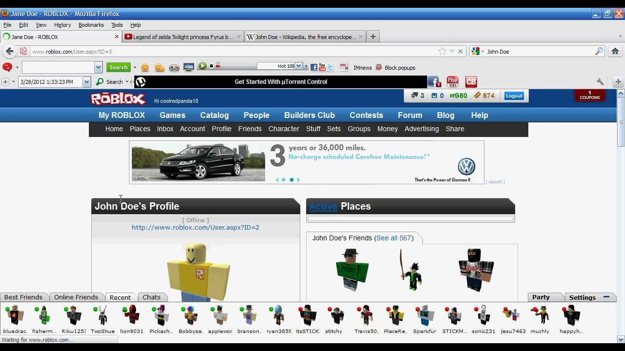
Task: Report the advertisement
Action: click(496, 182)
